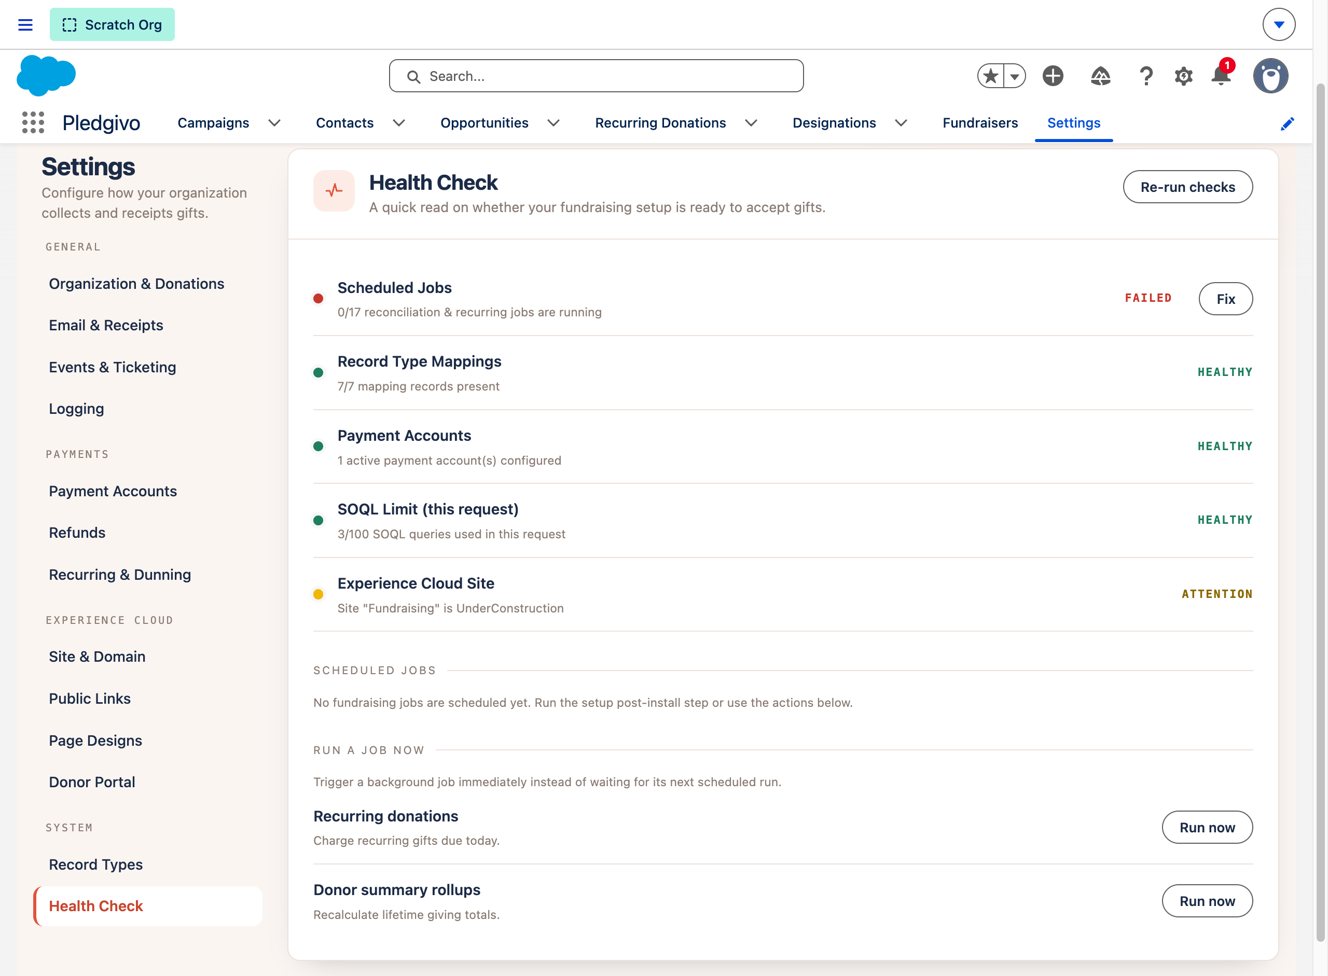This screenshot has height=976, width=1328.
Task: Open the hamburger menu at top left
Action: pos(25,25)
